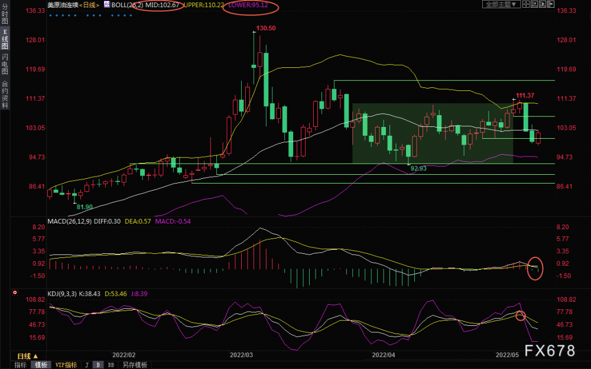The width and height of the screenshot is (591, 369).
Task: Switch to the 闪电图 side tab
Action: (x=5, y=64)
